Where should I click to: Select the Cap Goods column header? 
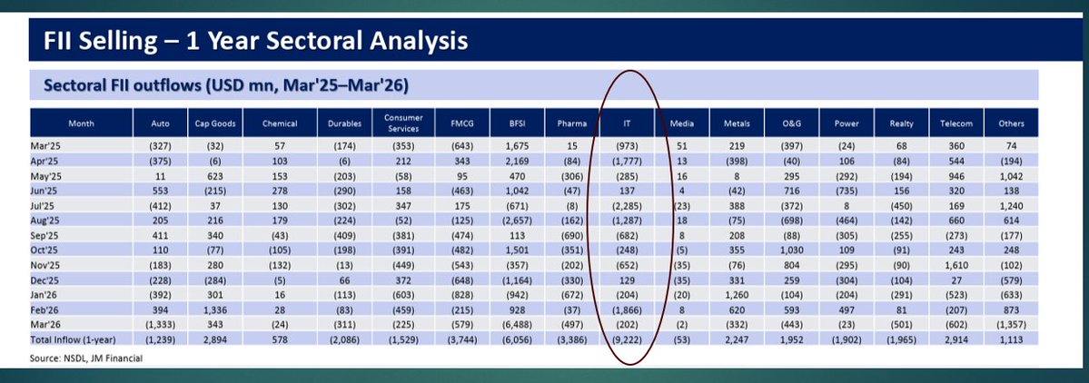[x=215, y=123]
